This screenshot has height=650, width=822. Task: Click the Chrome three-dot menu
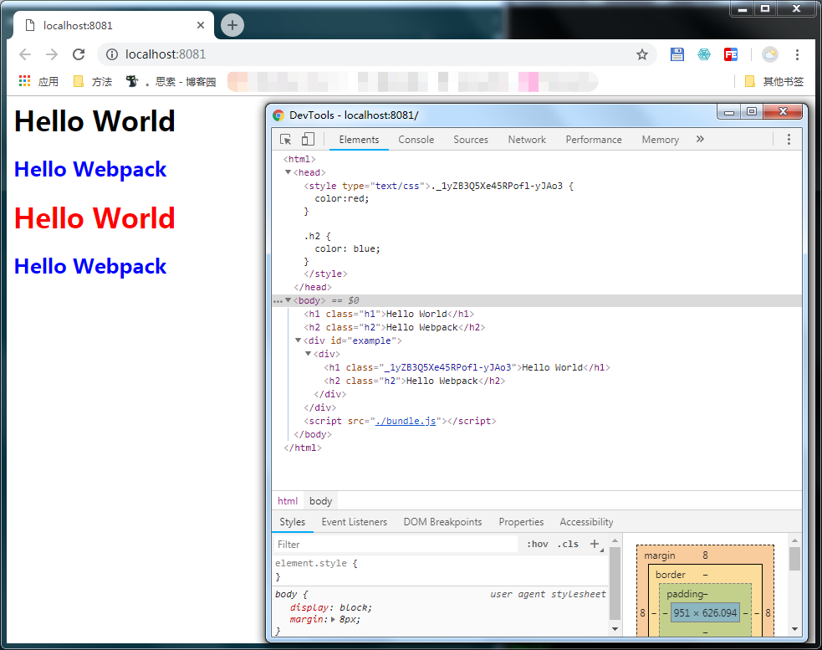(797, 54)
